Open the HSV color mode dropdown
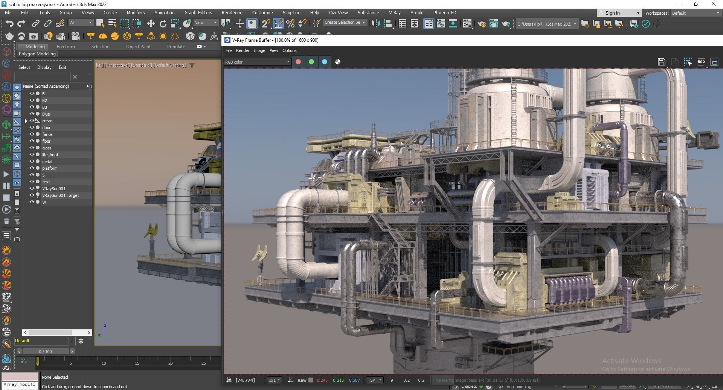This screenshot has height=390, width=723. pos(375,380)
